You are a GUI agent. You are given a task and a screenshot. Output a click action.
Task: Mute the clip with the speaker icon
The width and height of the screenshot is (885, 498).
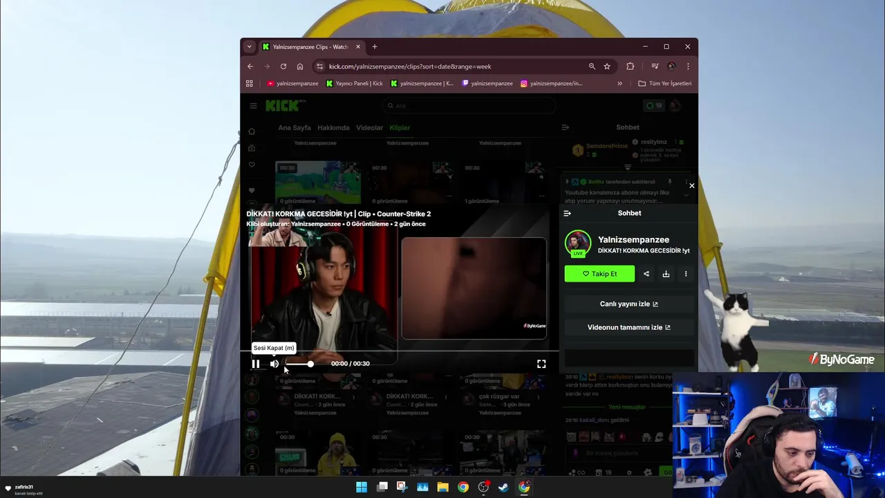274,364
